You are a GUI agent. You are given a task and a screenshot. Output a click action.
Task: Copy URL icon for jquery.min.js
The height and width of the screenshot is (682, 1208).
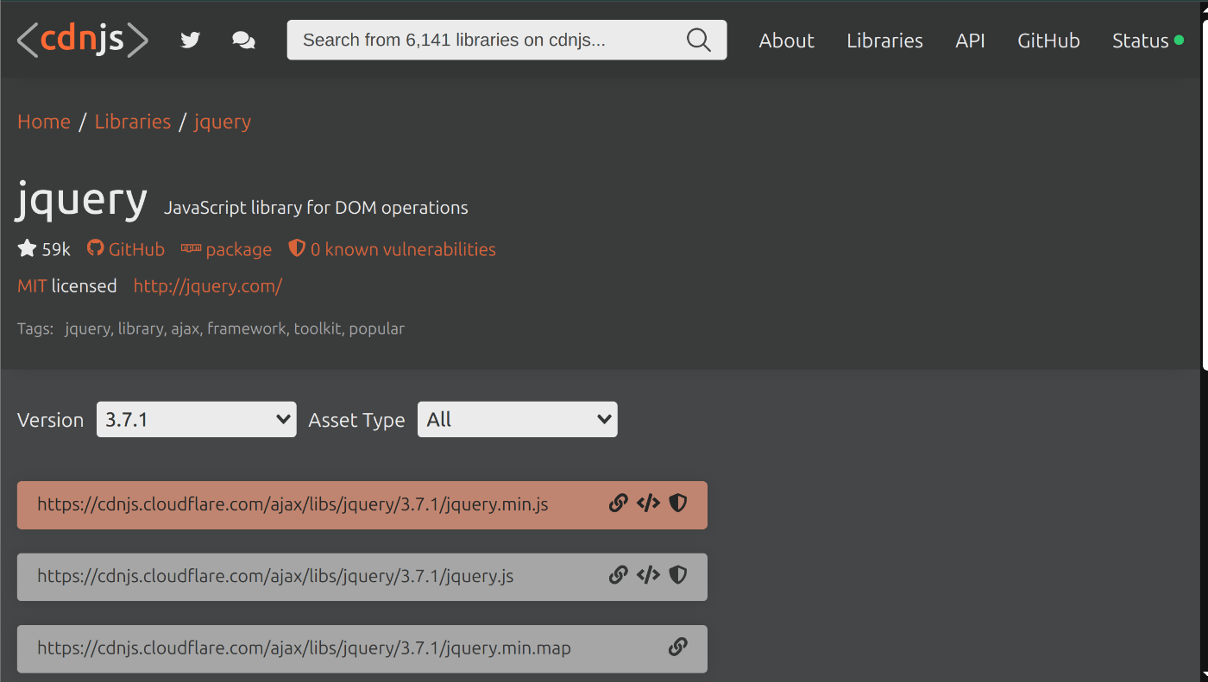pos(618,504)
